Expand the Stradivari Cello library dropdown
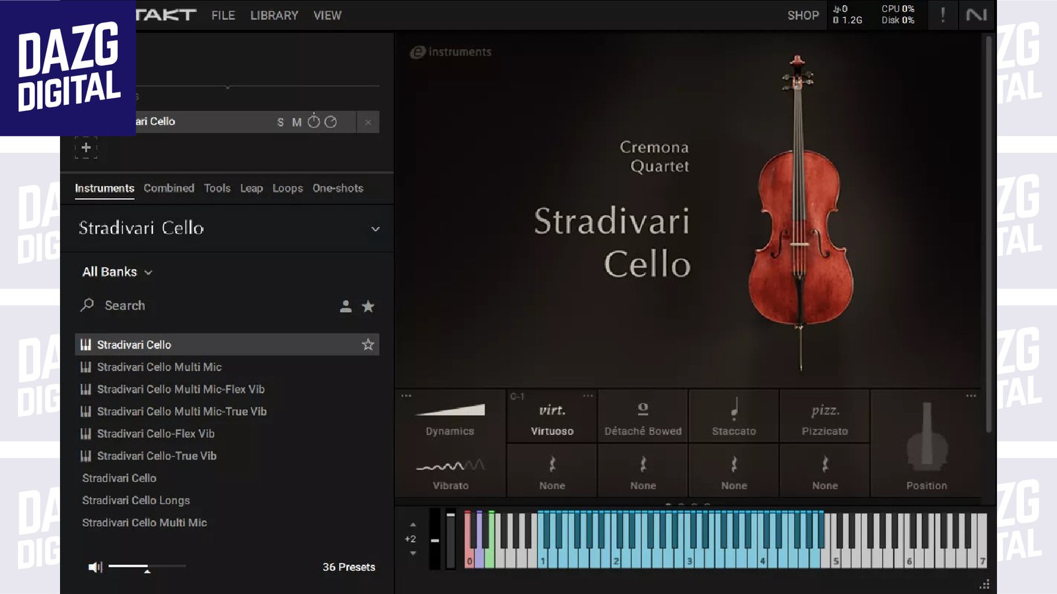 tap(375, 229)
